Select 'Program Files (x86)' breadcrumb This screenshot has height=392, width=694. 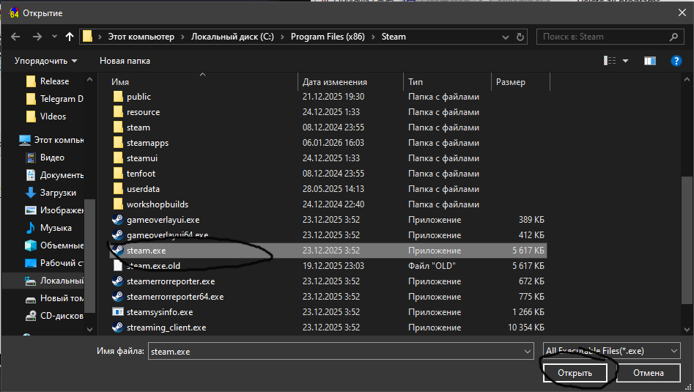pos(328,37)
